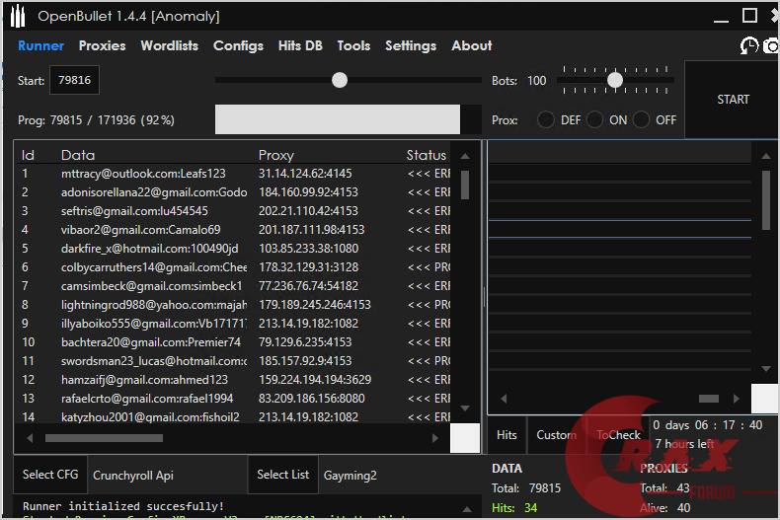Click the data list vertical scrollbar thumb
This screenshot has width=780, height=520.
coord(465,185)
